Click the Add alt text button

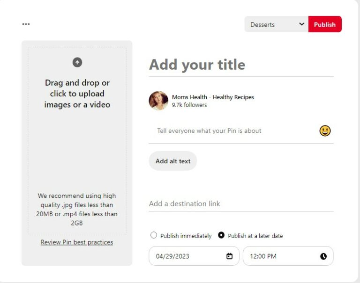point(173,161)
